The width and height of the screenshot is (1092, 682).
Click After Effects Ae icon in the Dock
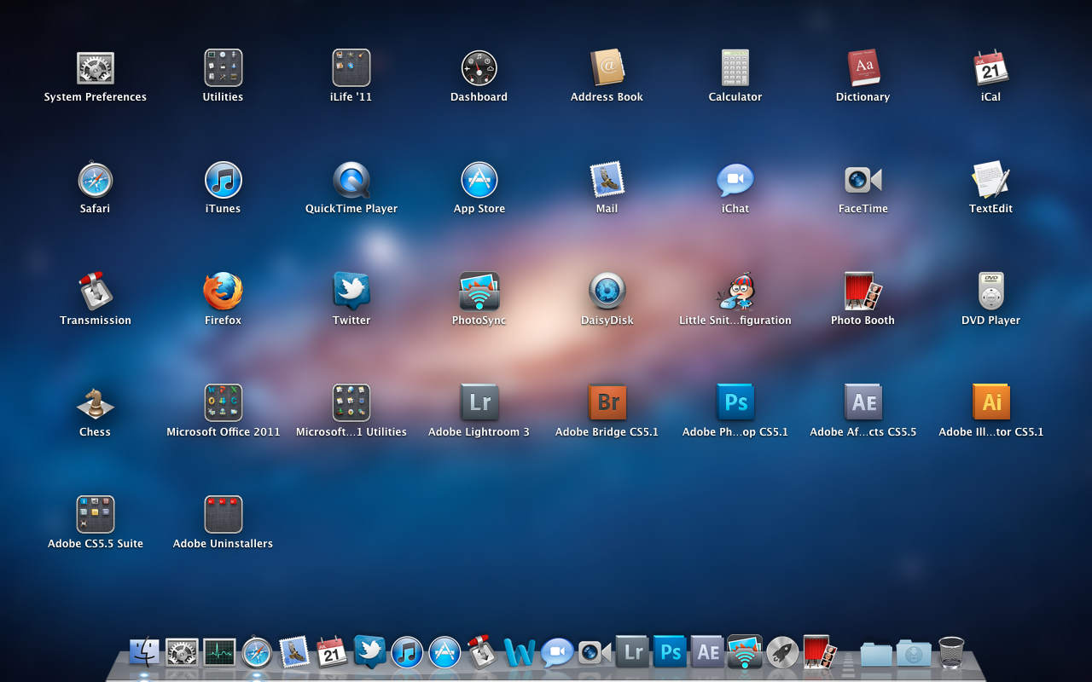[707, 653]
